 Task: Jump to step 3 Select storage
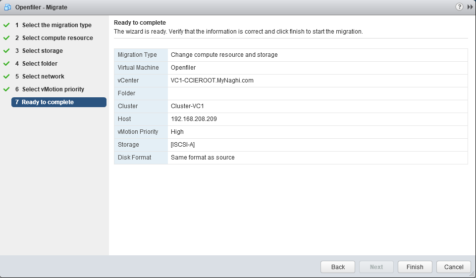coord(42,51)
